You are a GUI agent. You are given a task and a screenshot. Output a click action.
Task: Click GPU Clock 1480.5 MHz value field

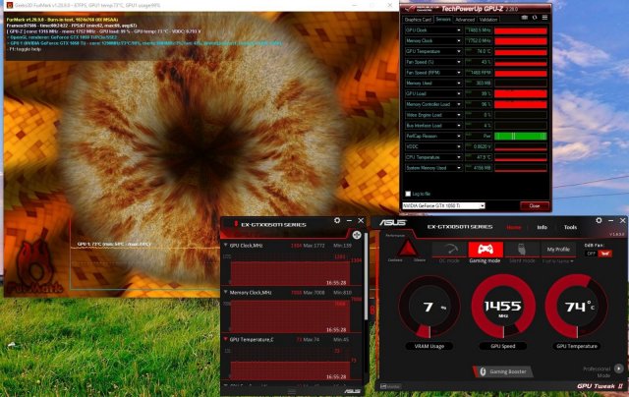pos(479,30)
